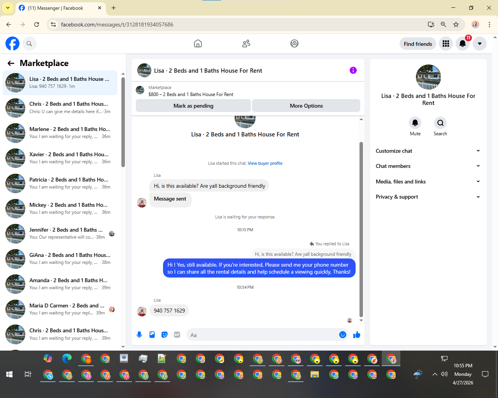Click Find friends button

point(418,44)
